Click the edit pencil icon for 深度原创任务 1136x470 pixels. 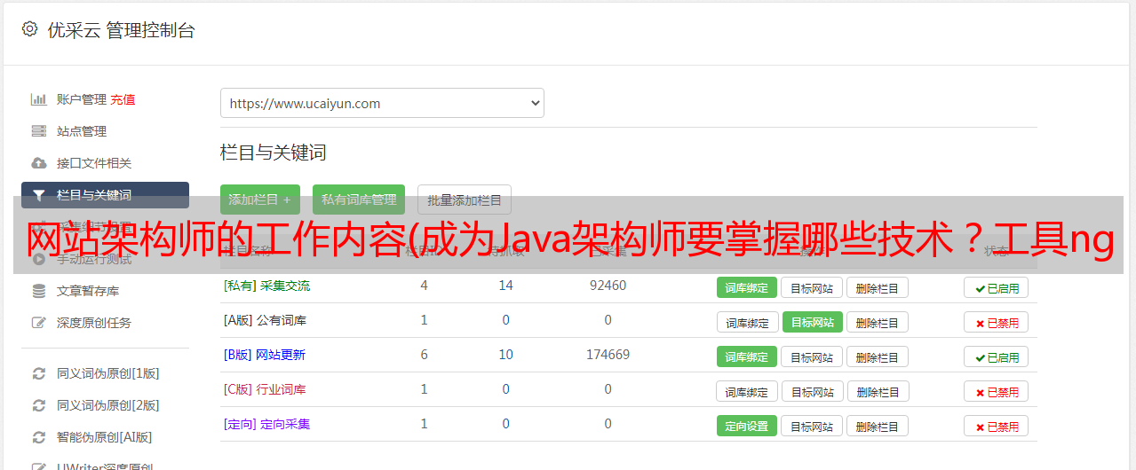point(38,323)
